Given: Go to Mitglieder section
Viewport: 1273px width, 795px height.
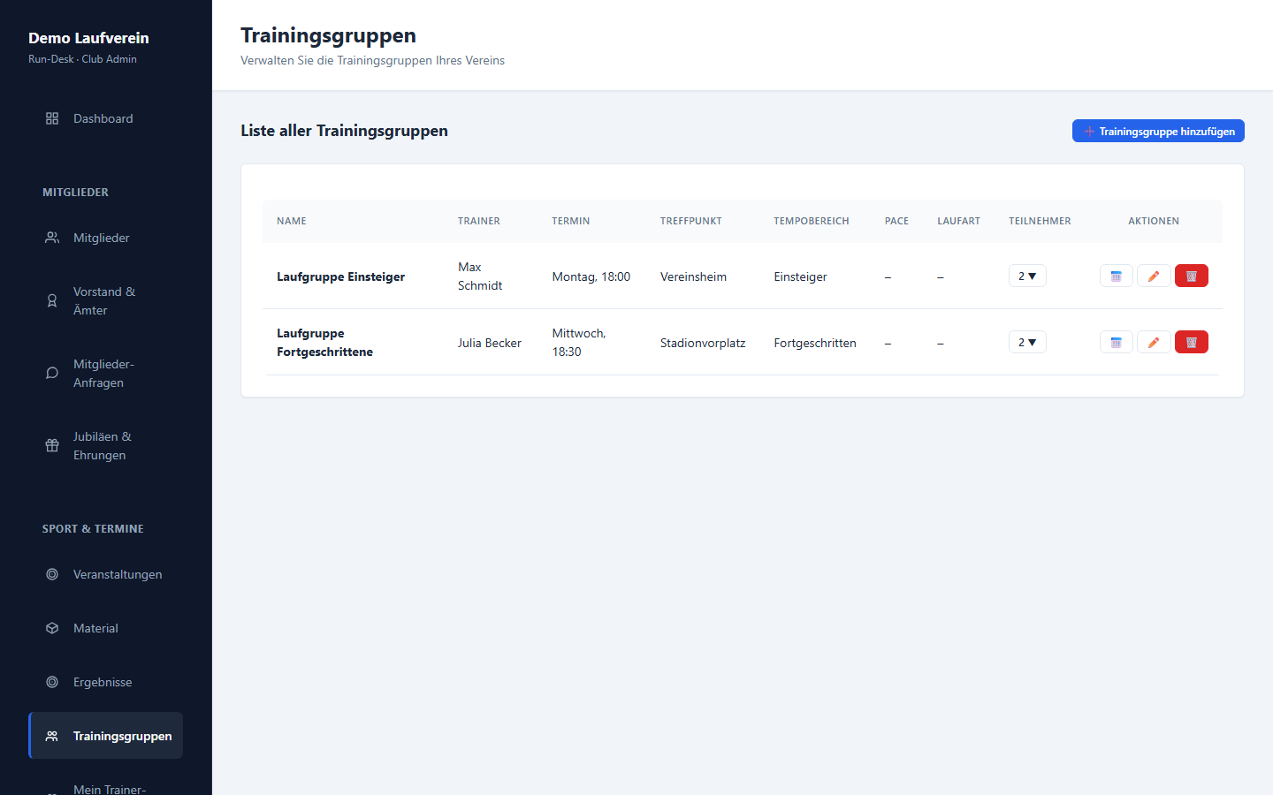Looking at the screenshot, I should tap(106, 238).
